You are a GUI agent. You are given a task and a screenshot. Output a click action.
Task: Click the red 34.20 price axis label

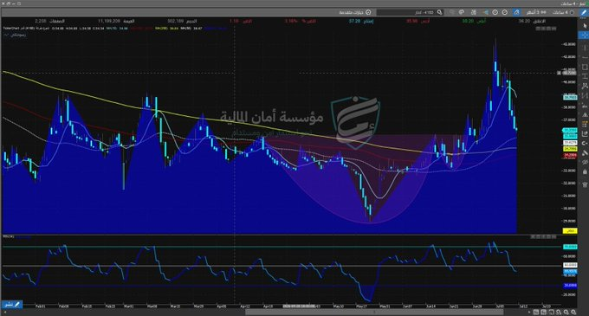click(x=570, y=155)
